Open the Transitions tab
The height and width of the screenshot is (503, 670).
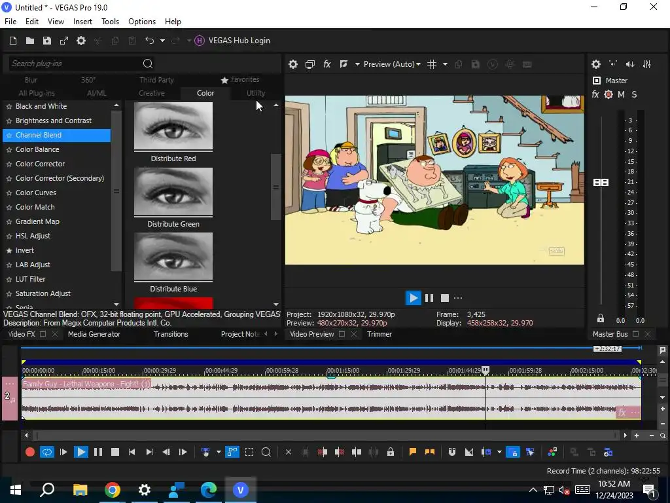tap(171, 334)
